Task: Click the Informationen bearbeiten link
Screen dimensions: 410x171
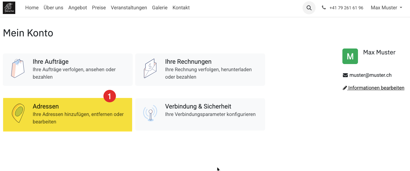Action: [376, 88]
